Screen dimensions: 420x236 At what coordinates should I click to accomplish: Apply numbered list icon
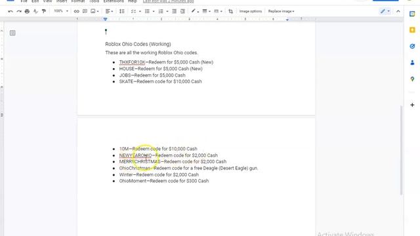(x=161, y=11)
